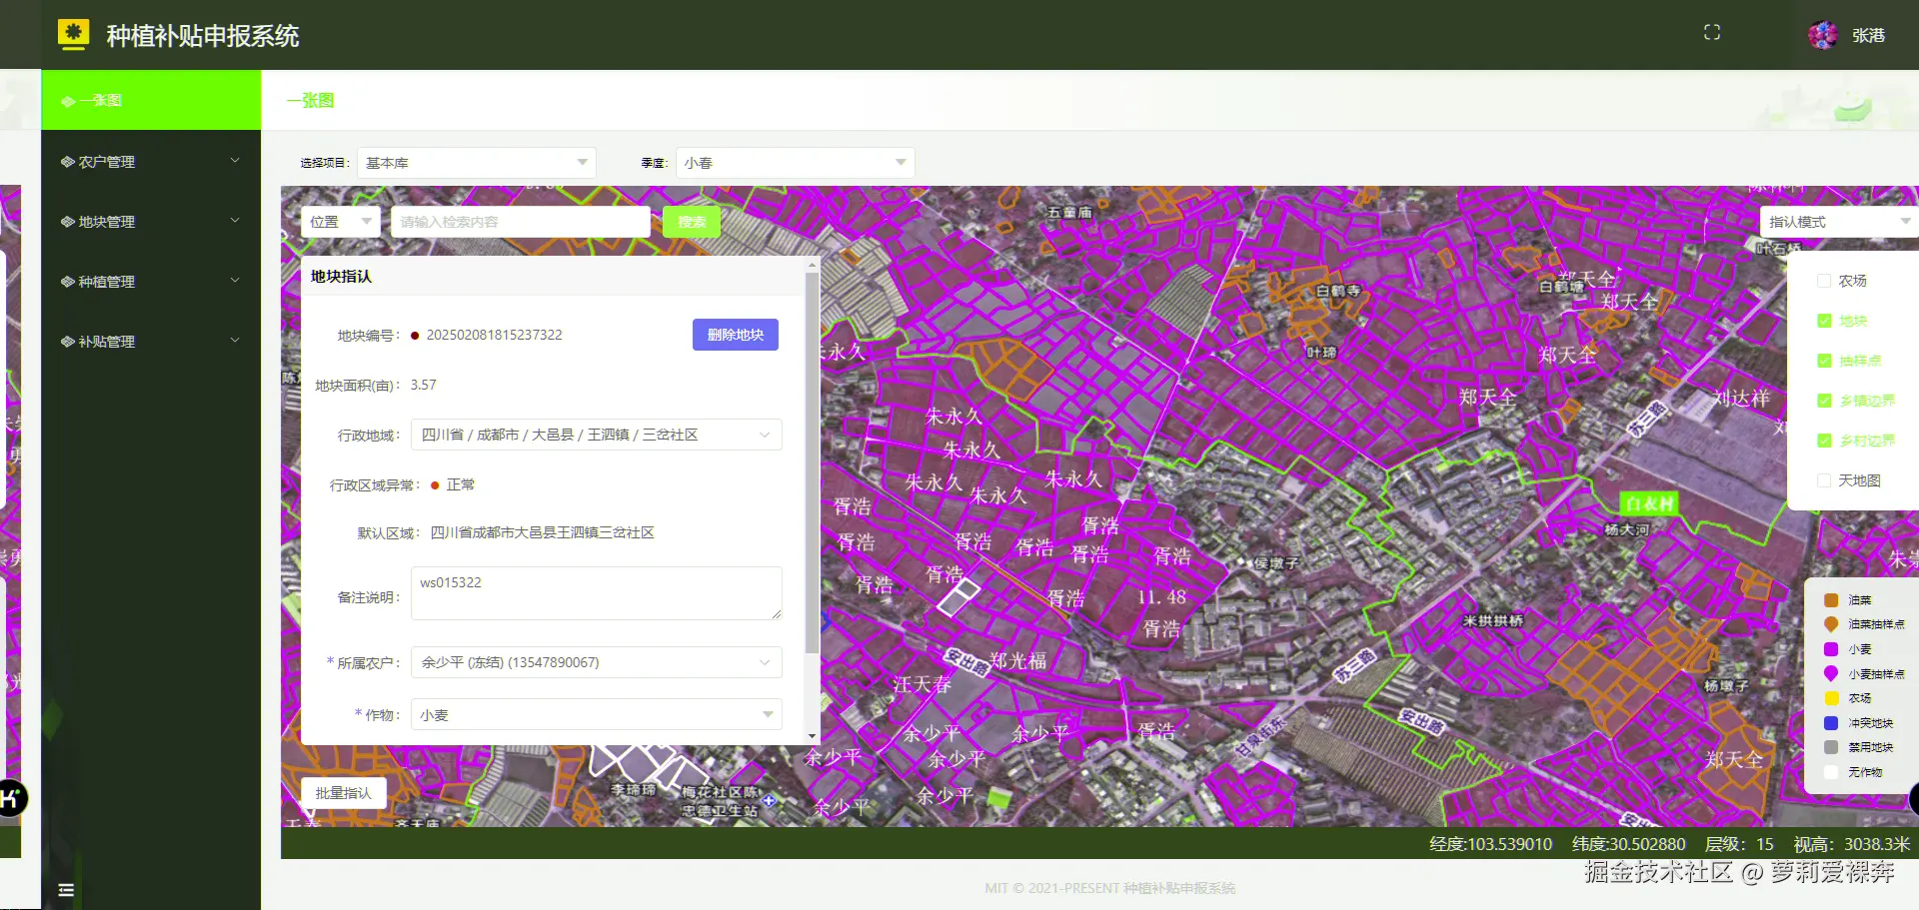The image size is (1919, 910).
Task: Enable the 农场 layer checkbox
Action: tap(1824, 281)
